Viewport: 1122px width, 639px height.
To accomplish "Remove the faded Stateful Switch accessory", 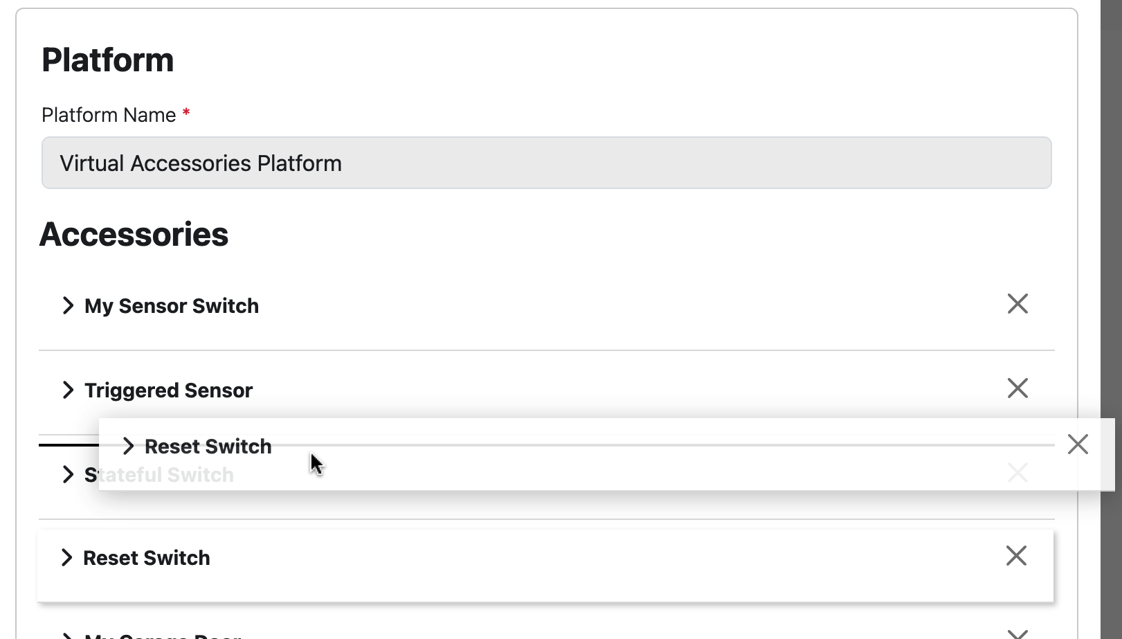I will click(1017, 473).
